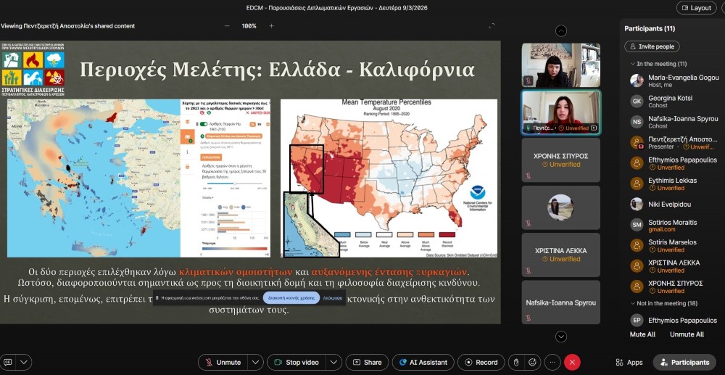Screen dimensions: 725x375
Task: Start recording with the Record button
Action: 479,362
